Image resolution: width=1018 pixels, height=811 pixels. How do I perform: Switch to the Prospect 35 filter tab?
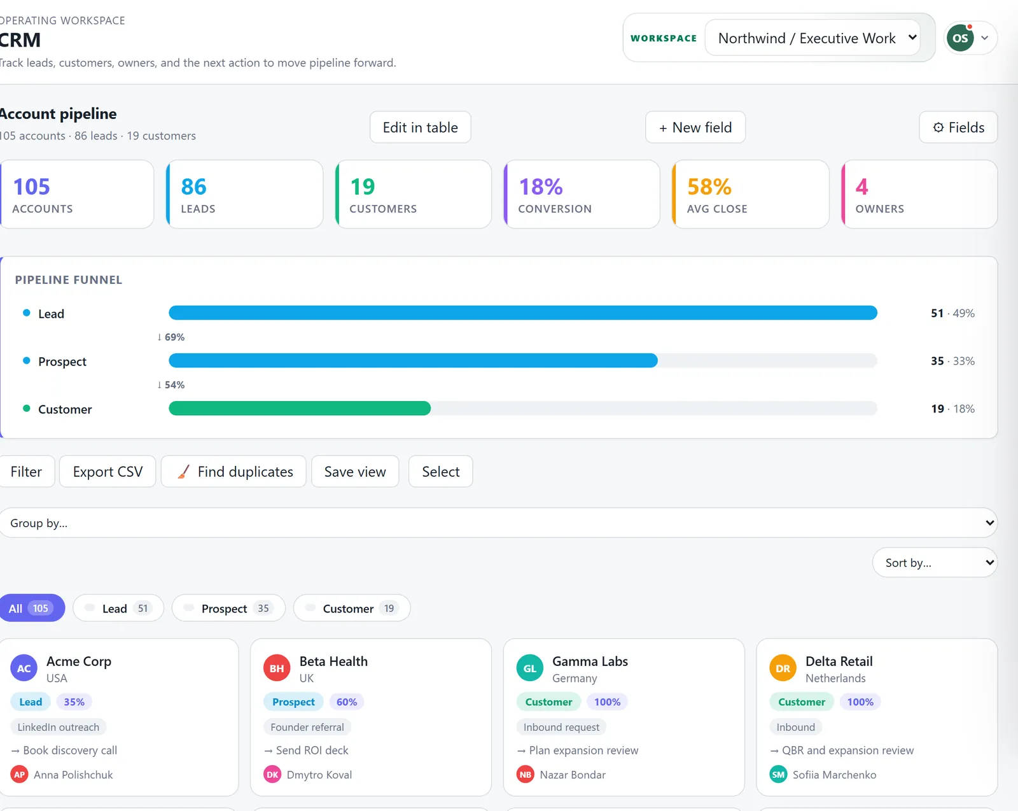(228, 609)
